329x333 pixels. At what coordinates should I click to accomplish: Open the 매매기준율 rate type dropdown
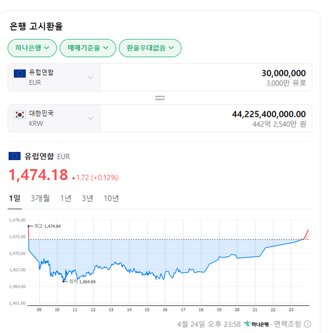(88, 48)
